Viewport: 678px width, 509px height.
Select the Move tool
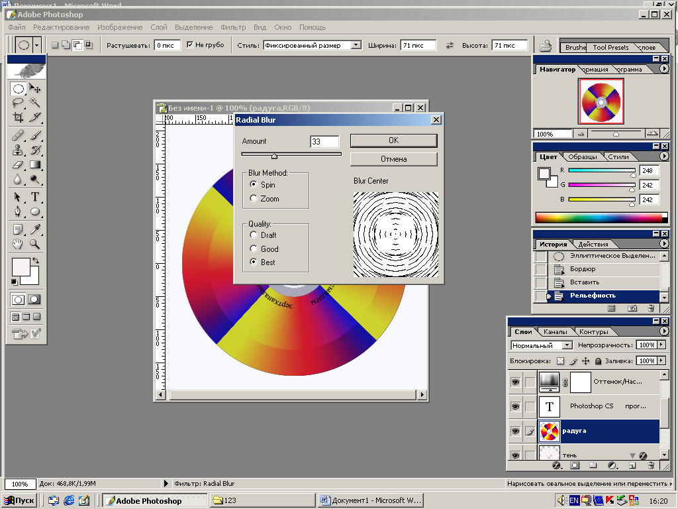pos(35,89)
